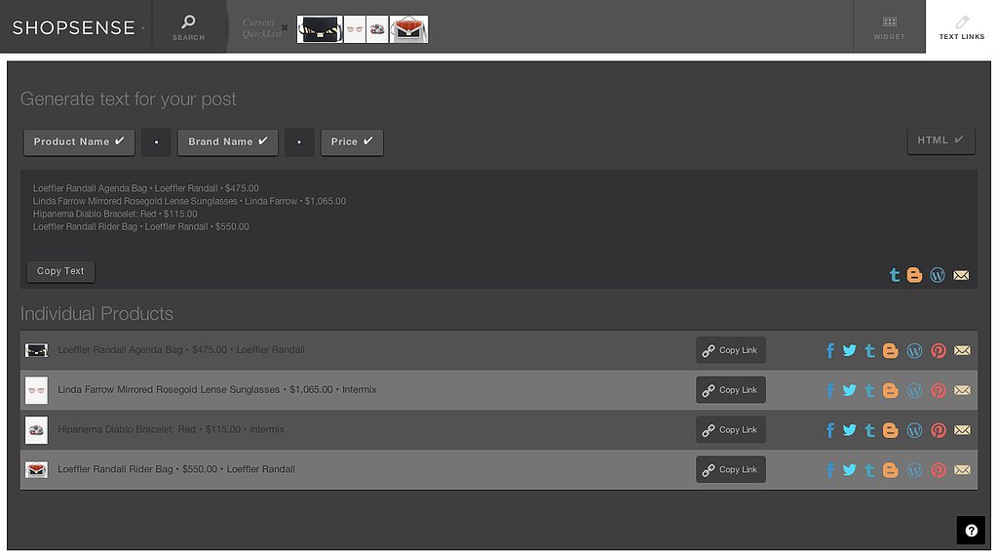This screenshot has height=555, width=998.
Task: Copy link for Hipanema Diablo Bracelet
Action: pos(731,429)
